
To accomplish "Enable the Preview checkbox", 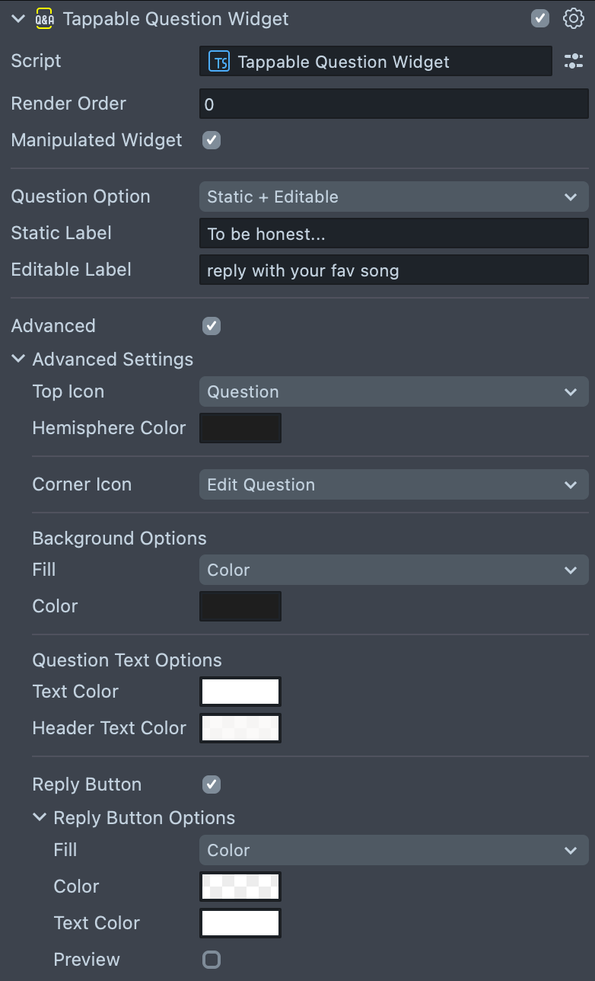I will coord(212,960).
